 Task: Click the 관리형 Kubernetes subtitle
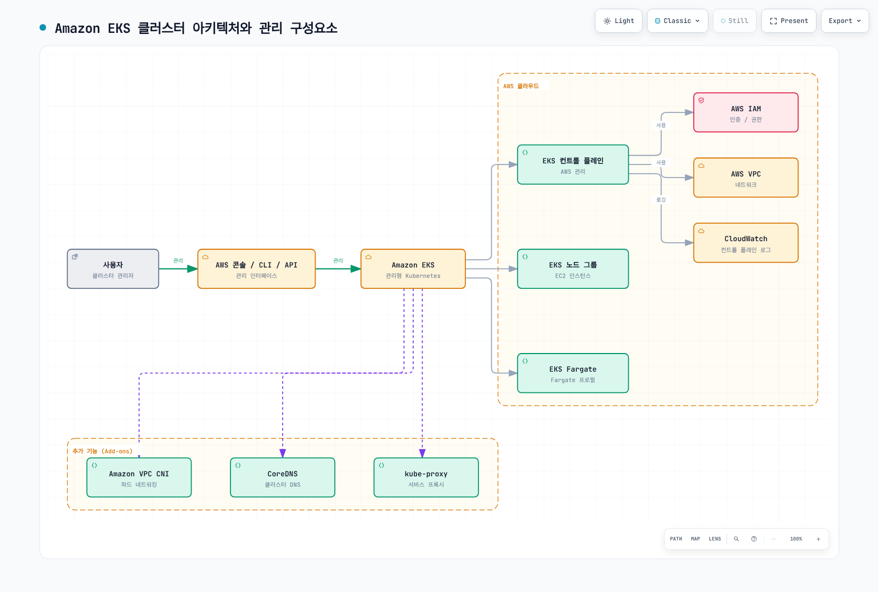pos(413,276)
